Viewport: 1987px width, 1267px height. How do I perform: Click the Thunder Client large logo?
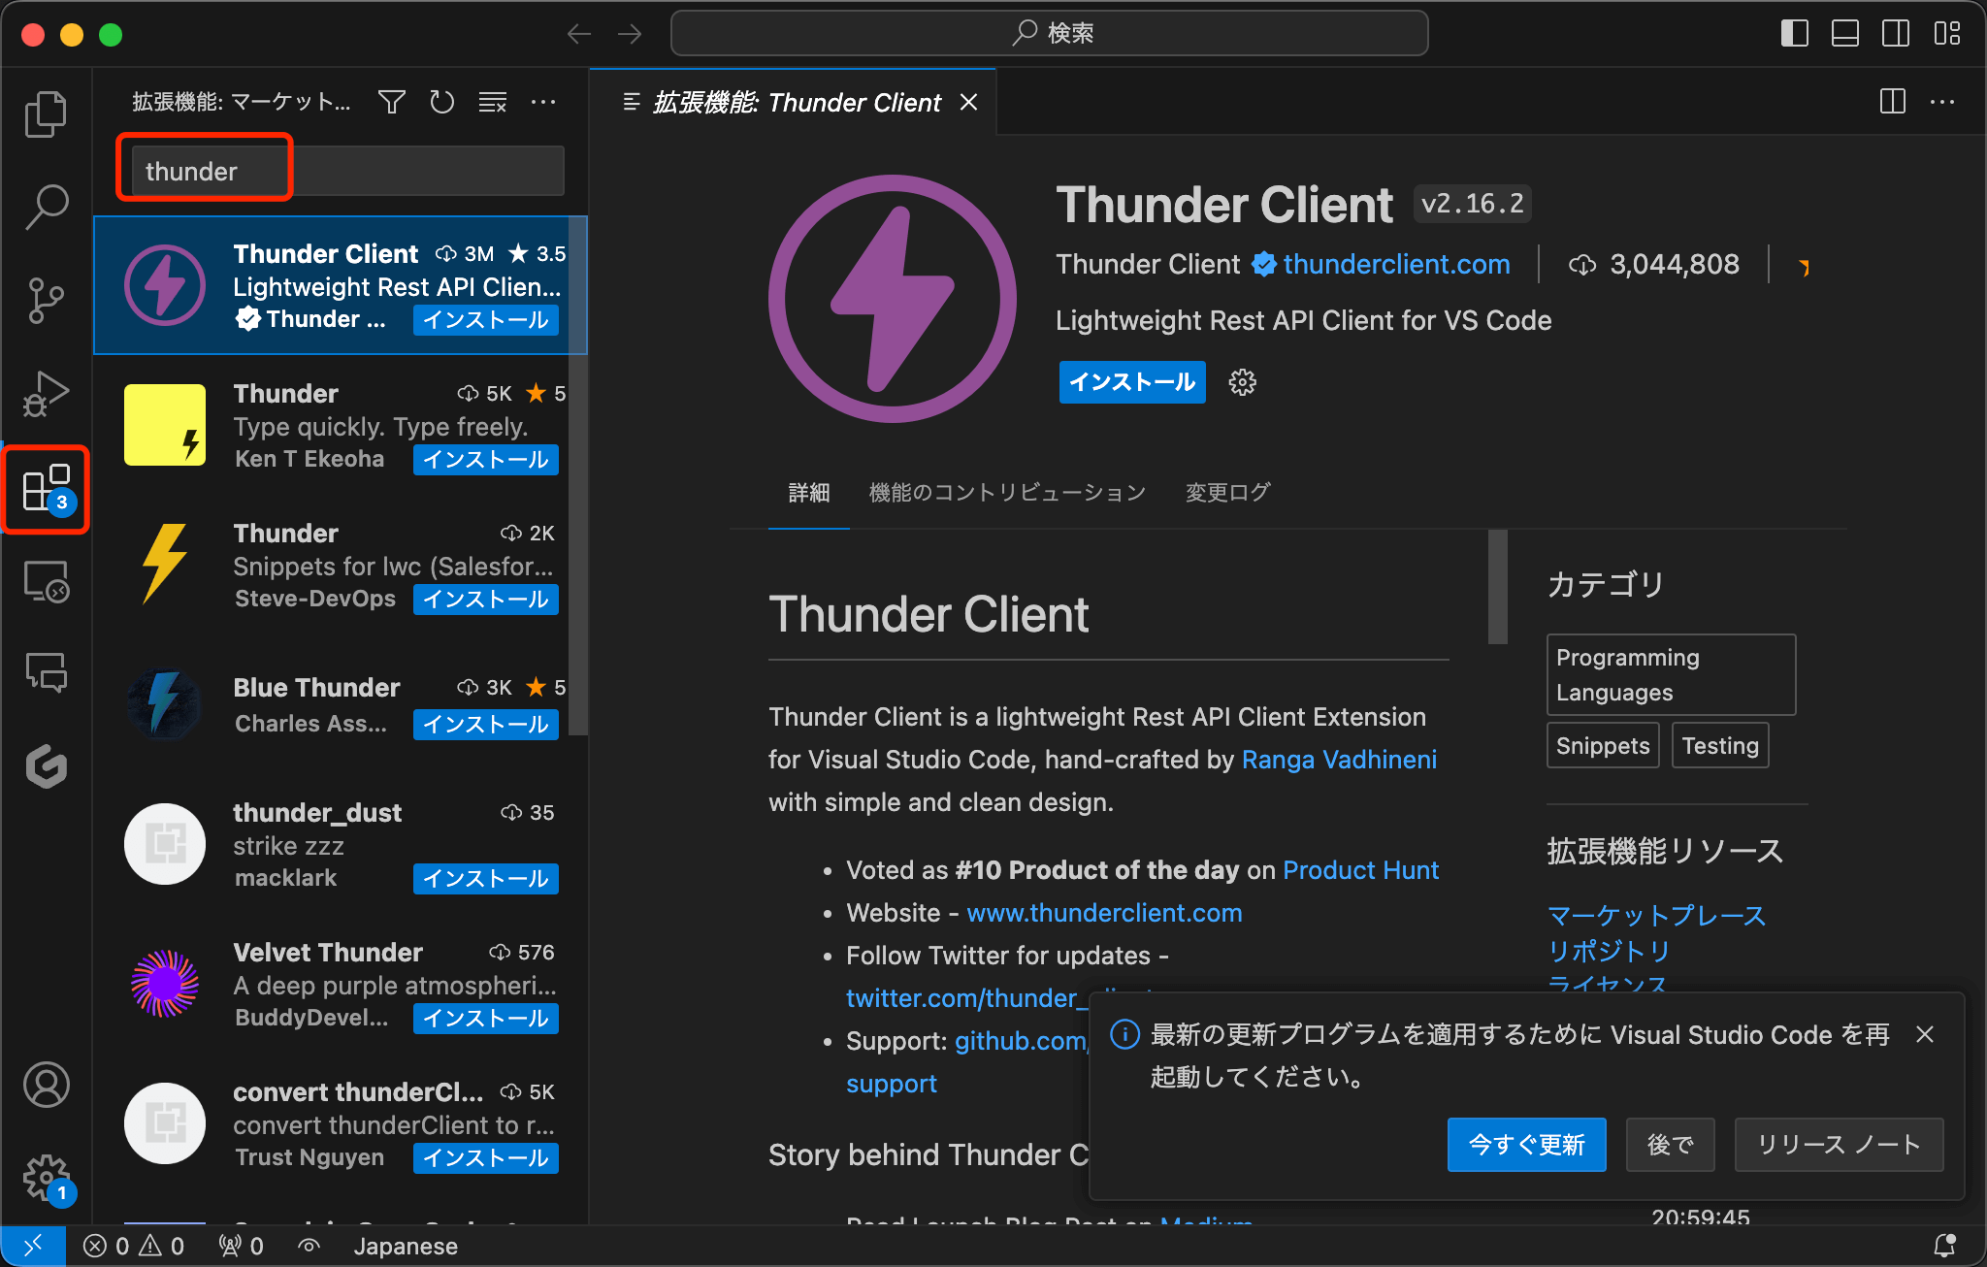[892, 299]
